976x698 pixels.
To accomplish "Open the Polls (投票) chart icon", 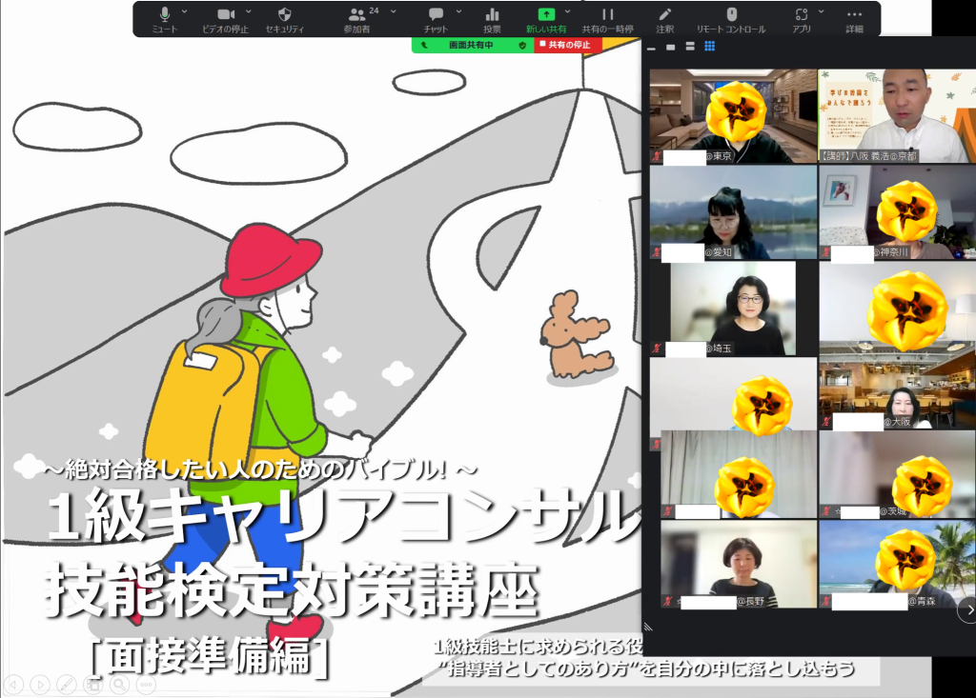I will 492,15.
